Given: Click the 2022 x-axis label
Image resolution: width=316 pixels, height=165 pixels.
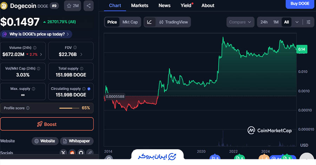Looking at the screenshot, I should click(x=233, y=152).
